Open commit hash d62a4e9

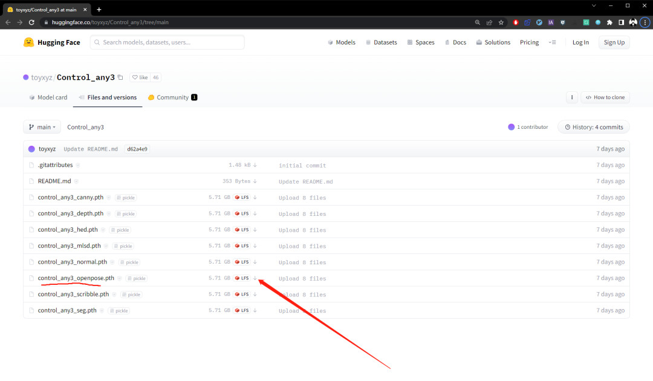[137, 149]
